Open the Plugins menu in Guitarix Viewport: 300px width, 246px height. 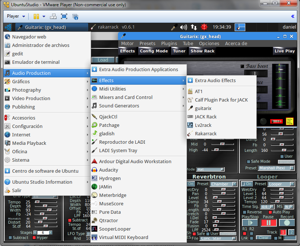169,44
